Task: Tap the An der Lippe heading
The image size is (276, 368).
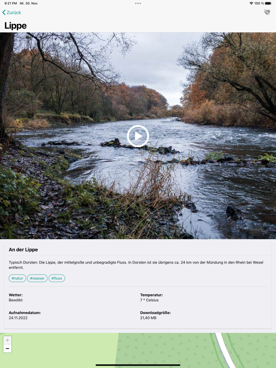Action: pos(23,250)
